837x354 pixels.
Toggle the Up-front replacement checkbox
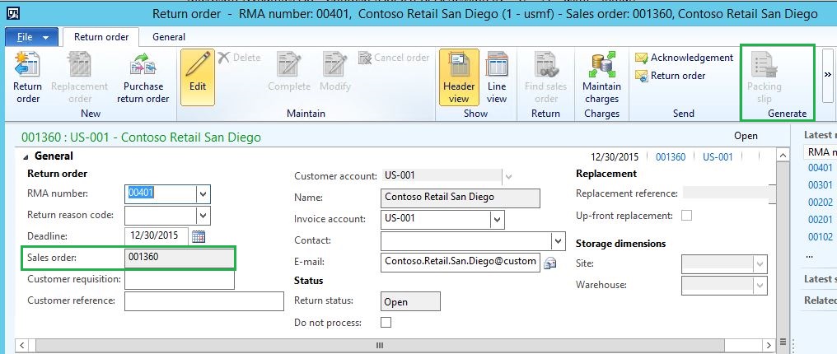click(x=687, y=216)
